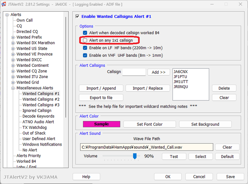Click the Callsign input field

pos(134,72)
